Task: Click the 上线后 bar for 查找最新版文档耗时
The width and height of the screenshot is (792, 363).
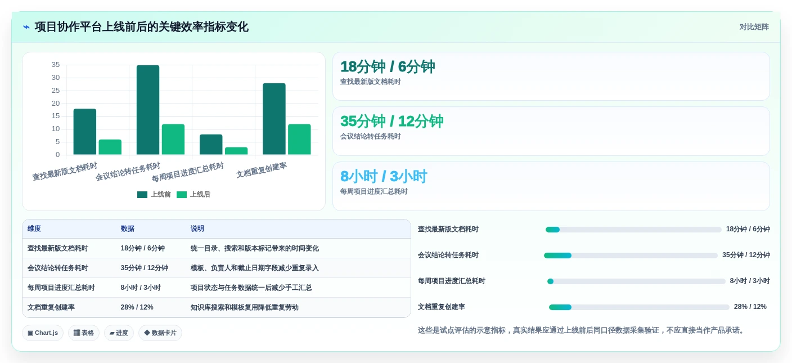Action: coord(110,147)
